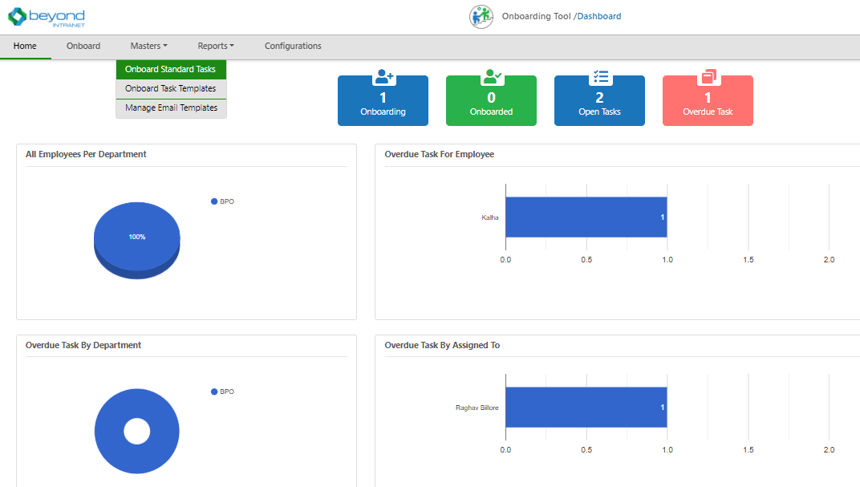The image size is (860, 487).
Task: Open the Onboard section
Action: pyautogui.click(x=83, y=46)
